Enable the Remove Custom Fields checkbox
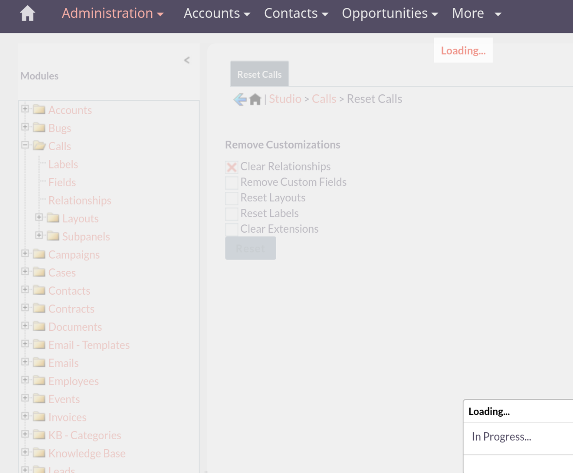The width and height of the screenshot is (573, 473). (x=232, y=183)
